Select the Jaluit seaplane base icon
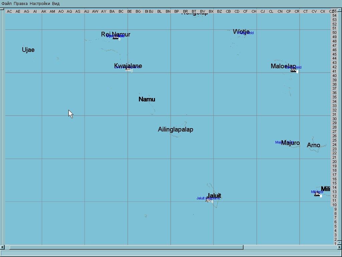 coord(208,200)
